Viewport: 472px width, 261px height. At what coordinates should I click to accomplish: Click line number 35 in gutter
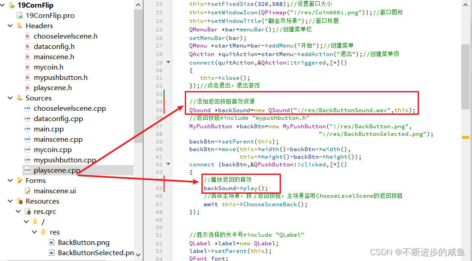pos(159,110)
